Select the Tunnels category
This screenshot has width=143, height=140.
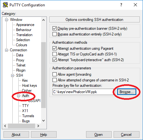pyautogui.click(x=28, y=116)
